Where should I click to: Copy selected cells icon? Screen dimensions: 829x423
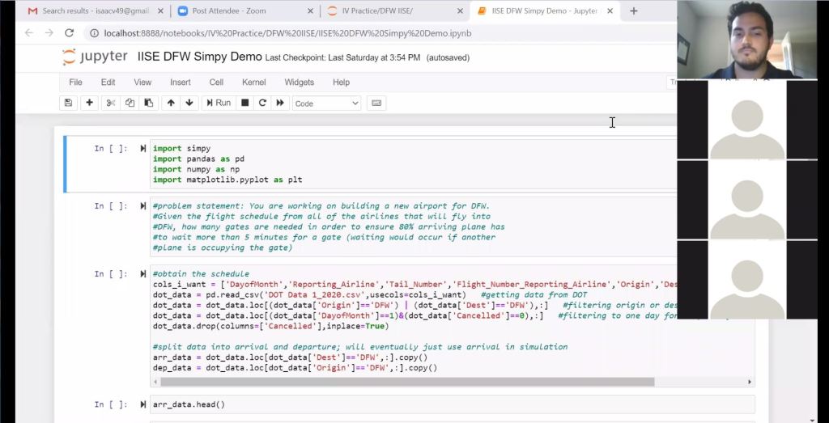tap(130, 103)
